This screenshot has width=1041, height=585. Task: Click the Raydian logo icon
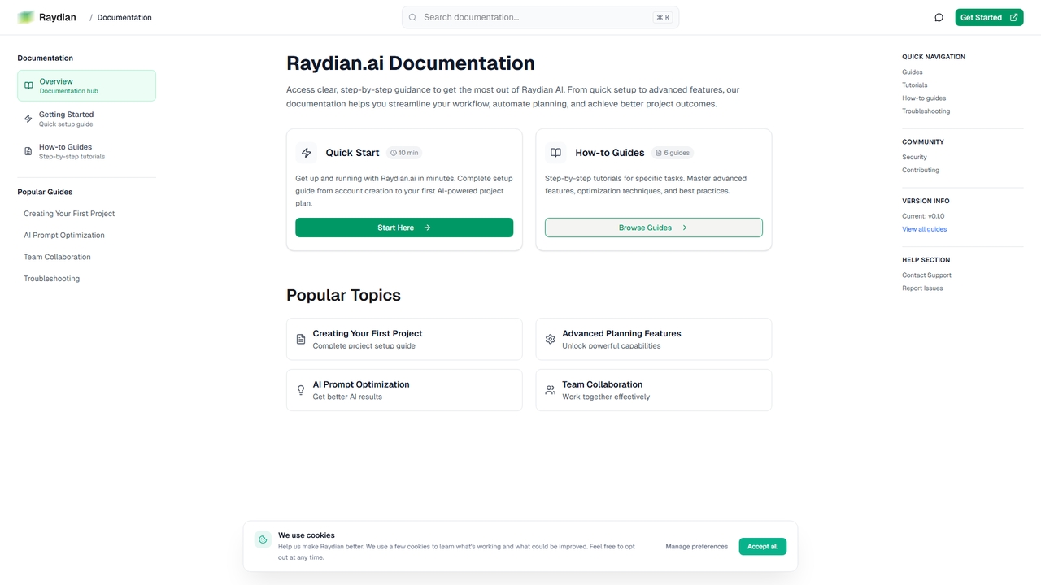point(26,17)
